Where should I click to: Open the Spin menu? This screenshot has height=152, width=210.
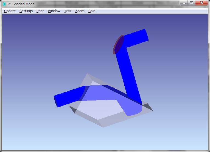(92, 11)
